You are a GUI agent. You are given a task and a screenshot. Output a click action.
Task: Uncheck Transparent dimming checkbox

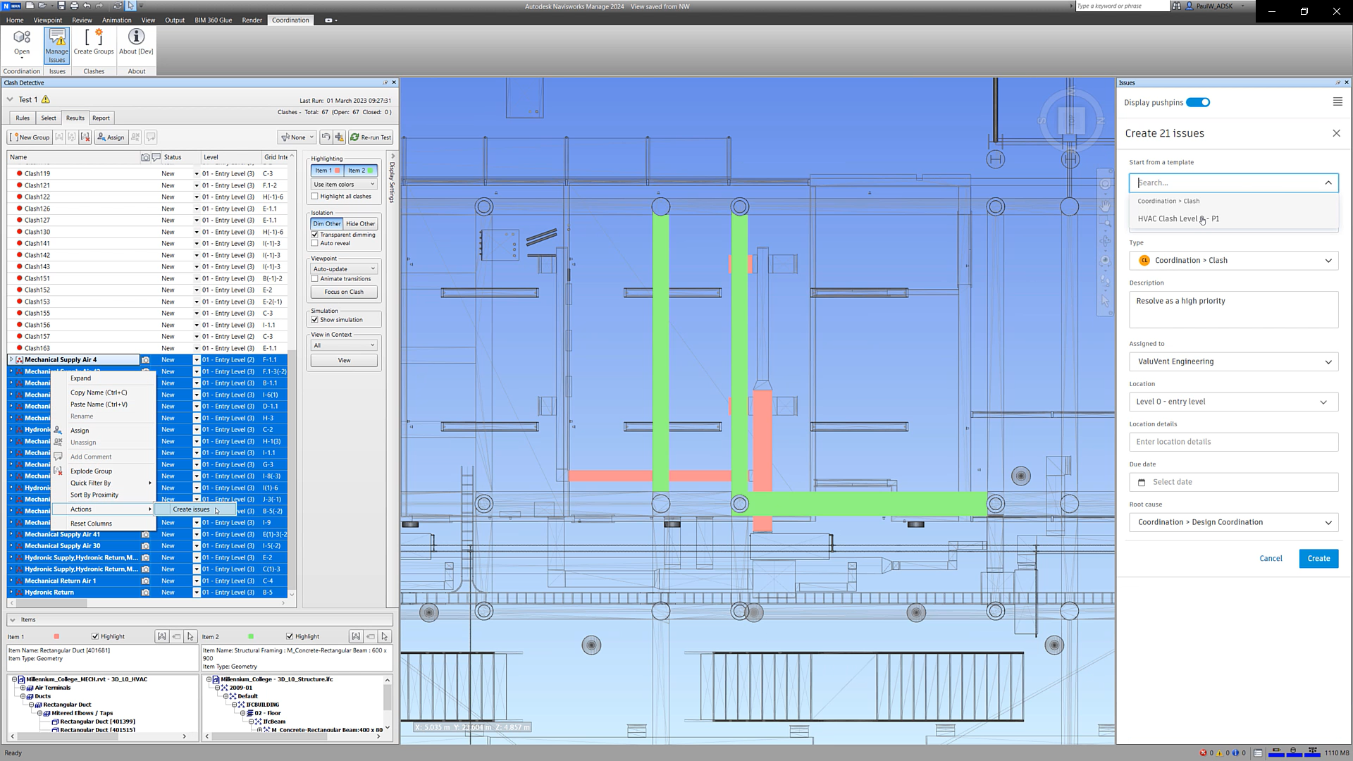pos(315,235)
